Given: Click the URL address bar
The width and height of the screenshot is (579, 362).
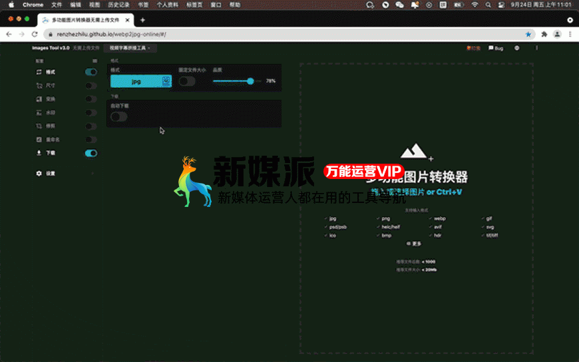Looking at the screenshot, I should pos(289,35).
